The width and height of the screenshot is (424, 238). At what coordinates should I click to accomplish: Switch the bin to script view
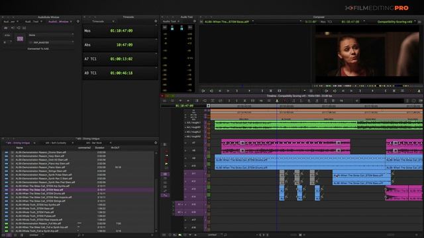22,235
